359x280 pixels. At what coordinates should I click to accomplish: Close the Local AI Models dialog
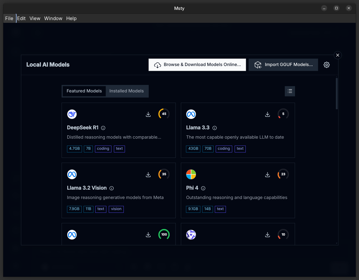pyautogui.click(x=338, y=55)
